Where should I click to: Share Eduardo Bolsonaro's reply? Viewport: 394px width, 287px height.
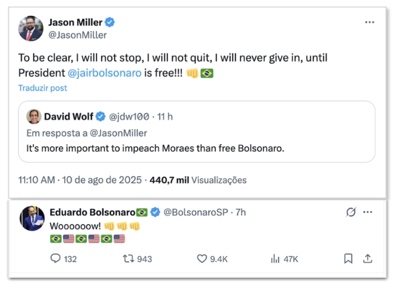pyautogui.click(x=368, y=259)
